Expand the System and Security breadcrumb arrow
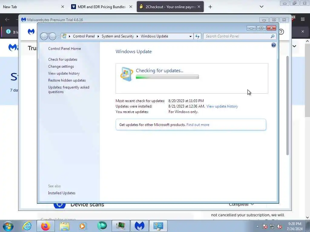310x232 pixels. tap(137, 36)
